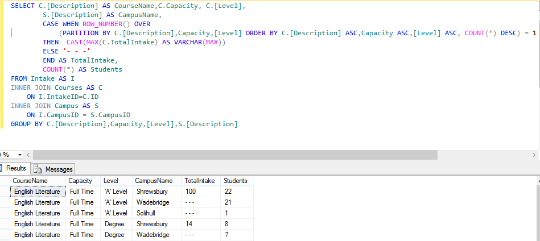Click the row selector for first result row

[4, 192]
